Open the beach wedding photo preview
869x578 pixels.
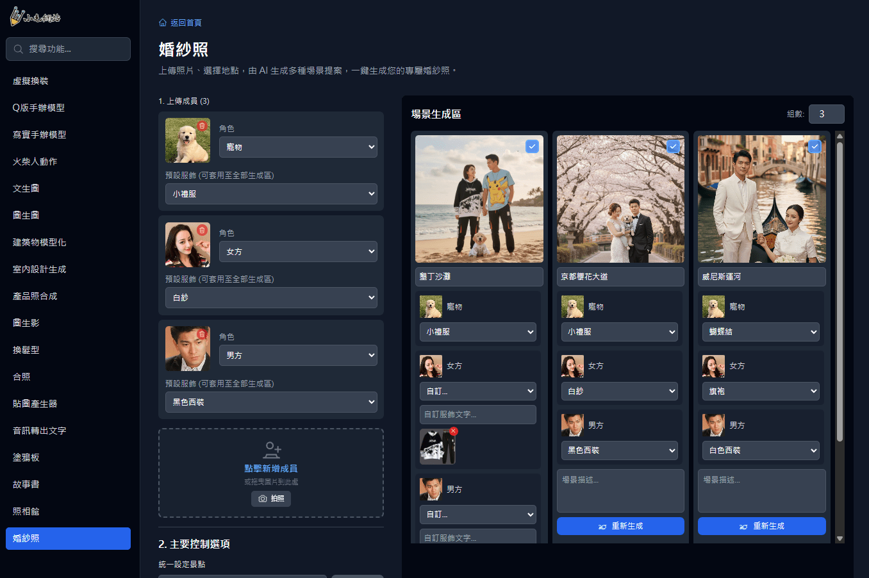point(479,199)
